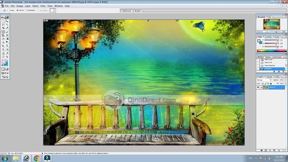This screenshot has width=288, height=162.
Task: Select the Lasso tool
Action: pyautogui.click(x=3, y=24)
